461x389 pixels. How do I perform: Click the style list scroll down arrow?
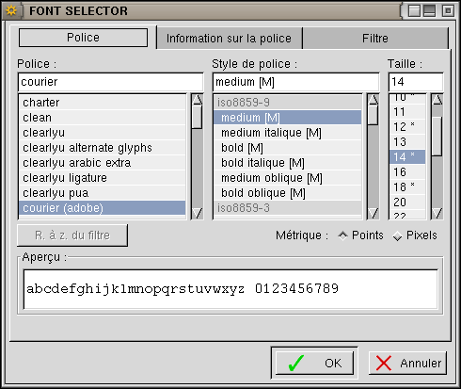pos(374,213)
